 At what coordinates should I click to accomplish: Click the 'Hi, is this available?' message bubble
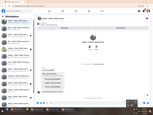tap(48, 70)
